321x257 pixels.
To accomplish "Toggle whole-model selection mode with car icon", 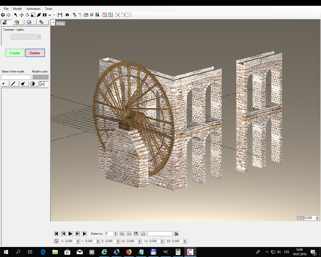I will [x=43, y=84].
